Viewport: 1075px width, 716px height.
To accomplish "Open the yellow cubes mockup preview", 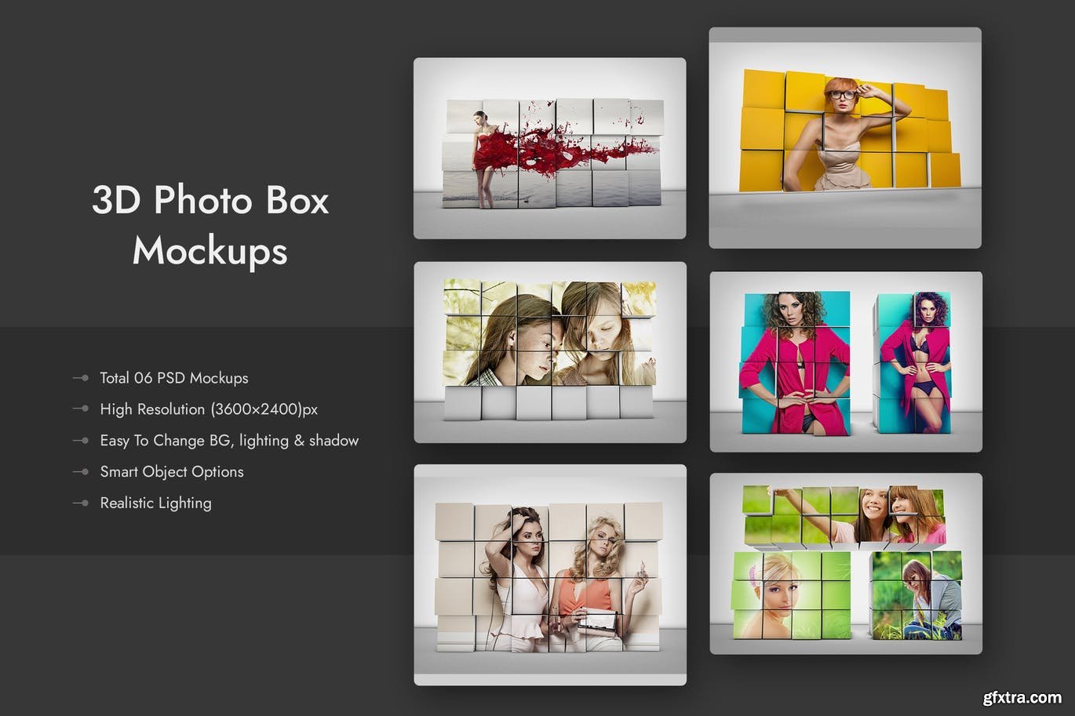I will click(x=845, y=138).
